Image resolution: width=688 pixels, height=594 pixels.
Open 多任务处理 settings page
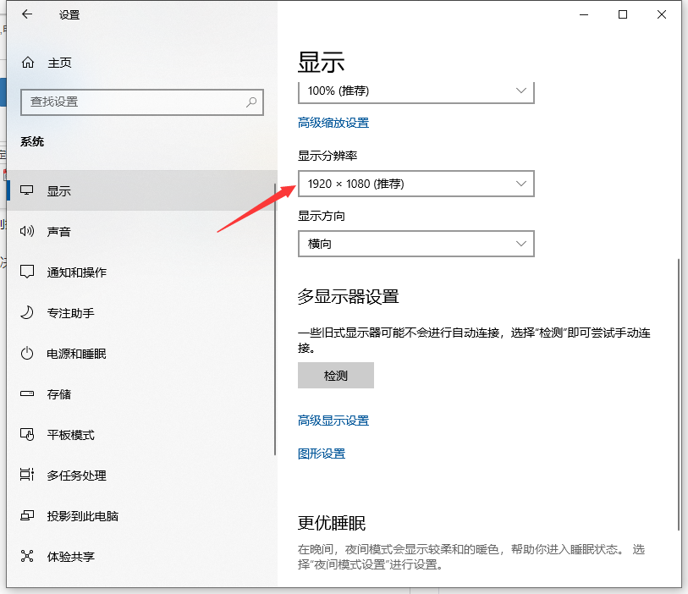[76, 476]
